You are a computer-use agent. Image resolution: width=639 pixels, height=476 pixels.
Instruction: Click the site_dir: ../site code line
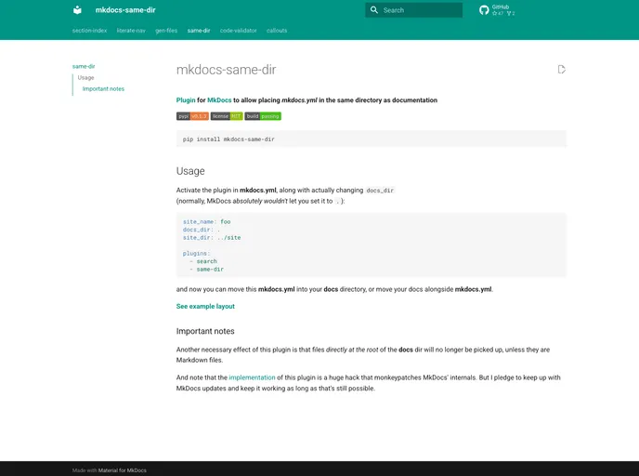tap(212, 237)
